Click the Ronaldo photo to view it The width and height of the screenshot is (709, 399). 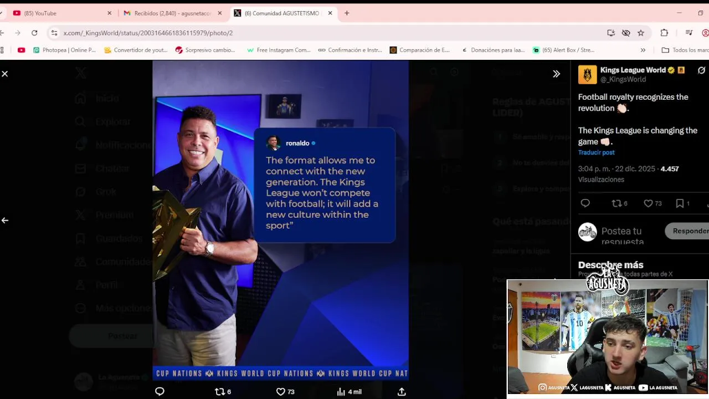pos(280,220)
